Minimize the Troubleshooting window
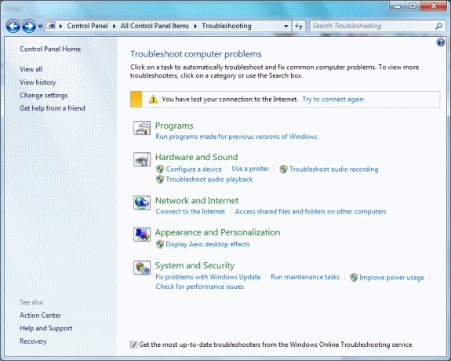The width and height of the screenshot is (451, 361). pos(398,5)
